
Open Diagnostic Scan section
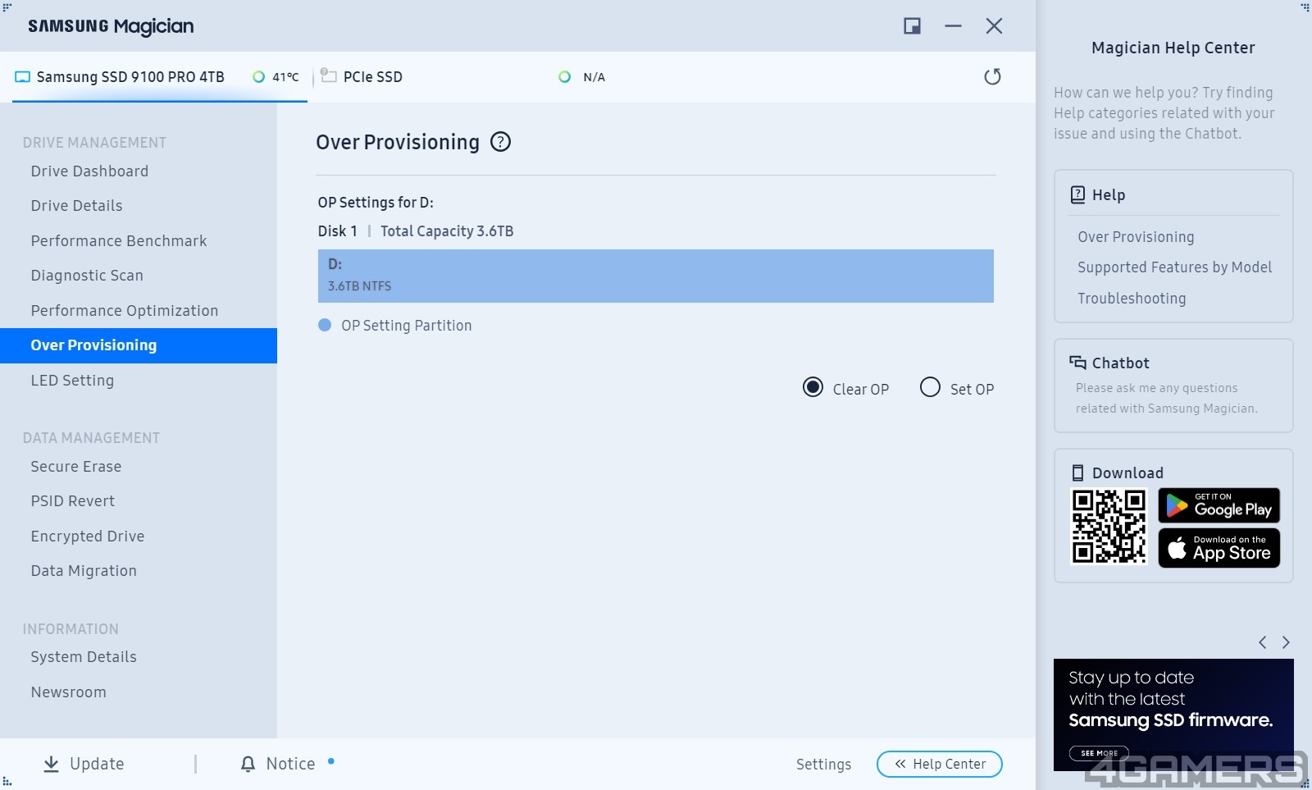pyautogui.click(x=87, y=276)
